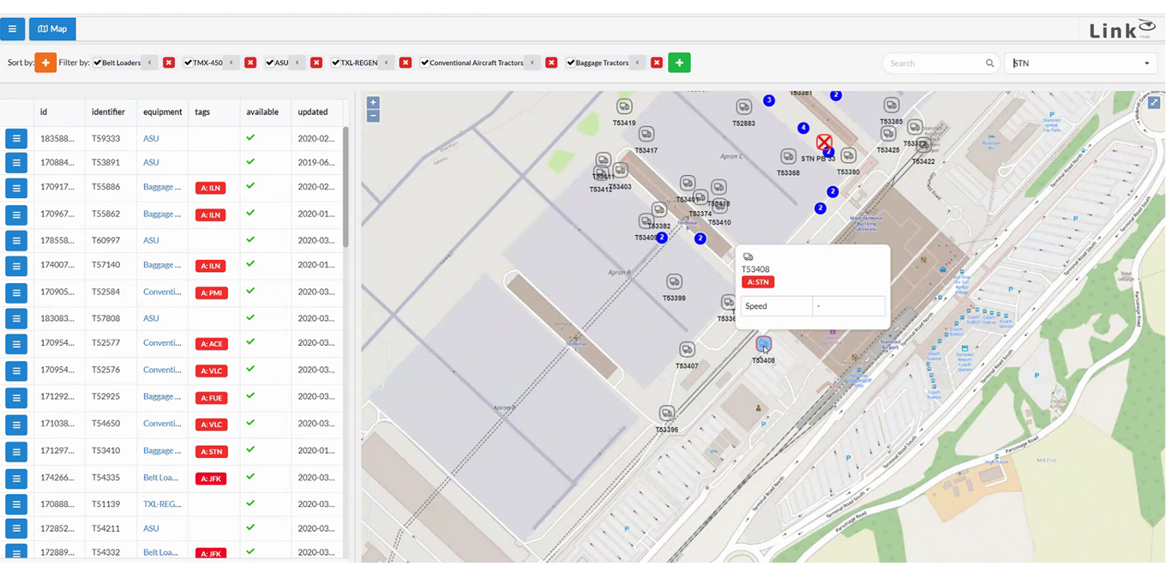
Task: Toggle the TMX-450 filter checkbox
Action: [189, 63]
